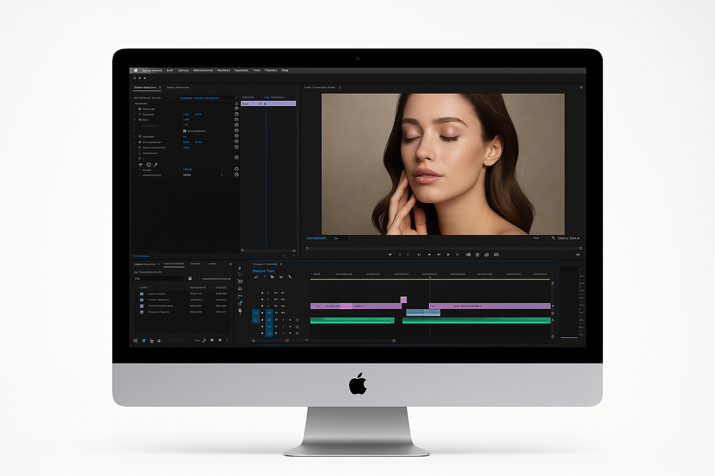The image size is (715, 476).
Task: Select the ellipse mask icon in Effect Controls
Action: pos(148,165)
